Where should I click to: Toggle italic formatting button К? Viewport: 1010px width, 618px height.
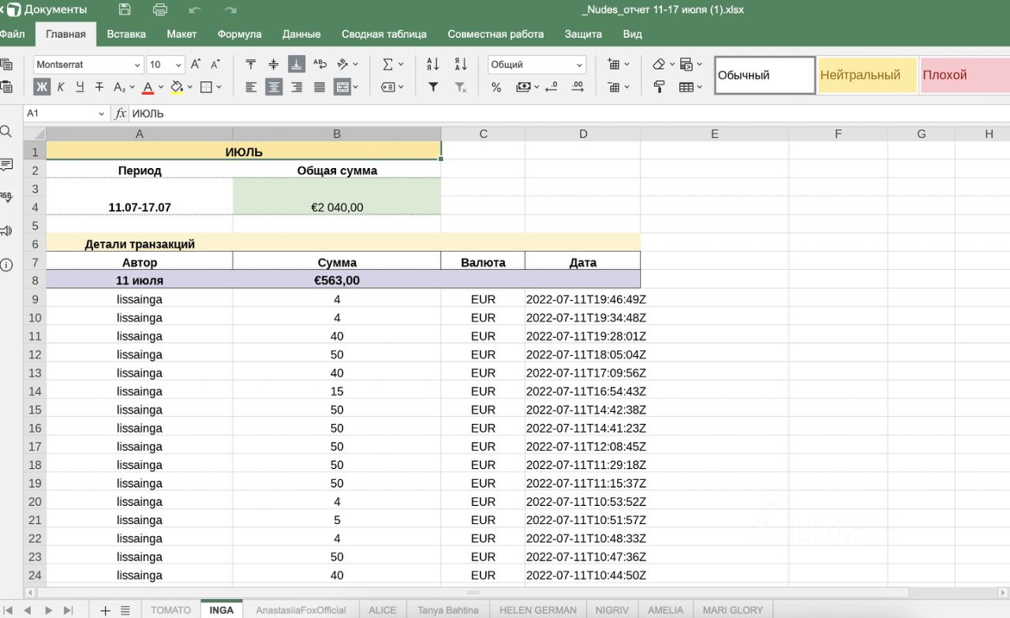click(60, 87)
